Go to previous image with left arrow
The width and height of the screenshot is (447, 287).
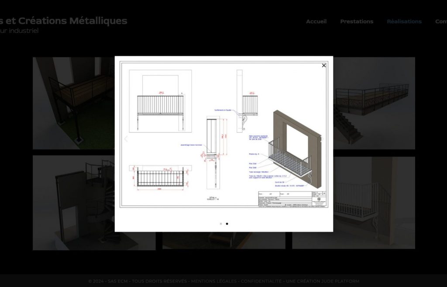(x=126, y=139)
